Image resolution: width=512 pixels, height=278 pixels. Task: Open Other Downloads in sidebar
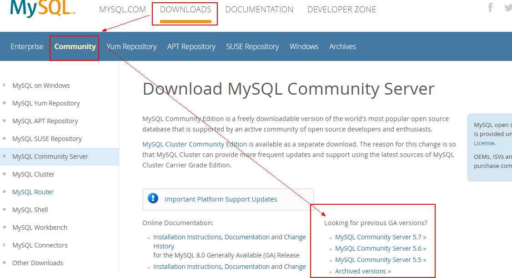click(x=38, y=263)
